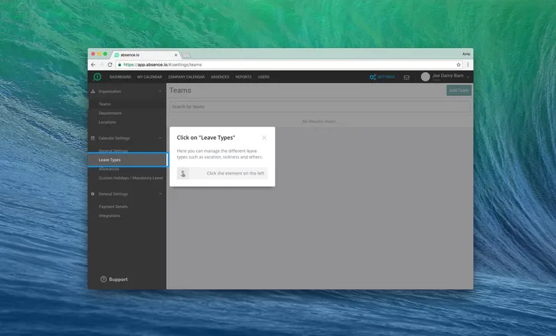
Task: Collapse the Calendar Settings section chevron
Action: click(161, 138)
